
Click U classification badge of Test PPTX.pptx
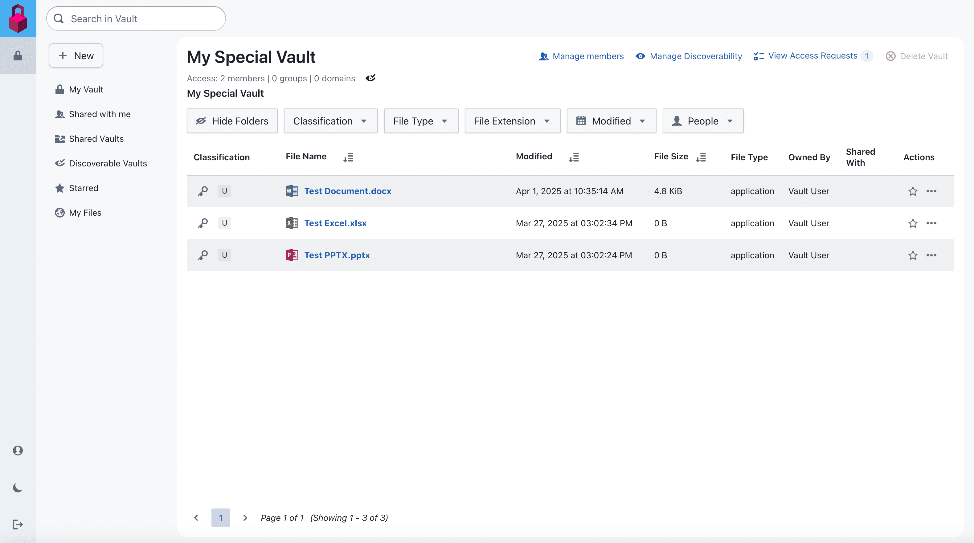coord(225,255)
